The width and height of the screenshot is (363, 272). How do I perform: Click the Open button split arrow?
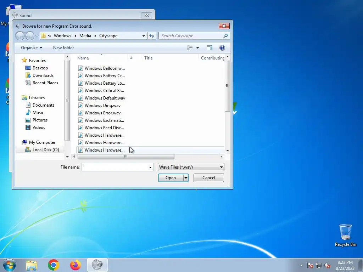(x=186, y=178)
